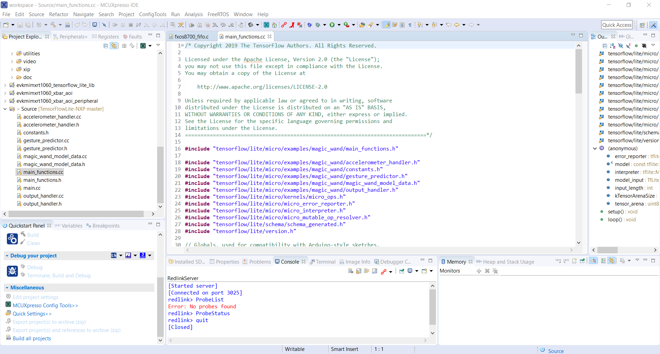Viewport: 660px width, 354px height.
Task: Toggle Show Whitespace Characters in the toolbar
Action: pos(410,24)
